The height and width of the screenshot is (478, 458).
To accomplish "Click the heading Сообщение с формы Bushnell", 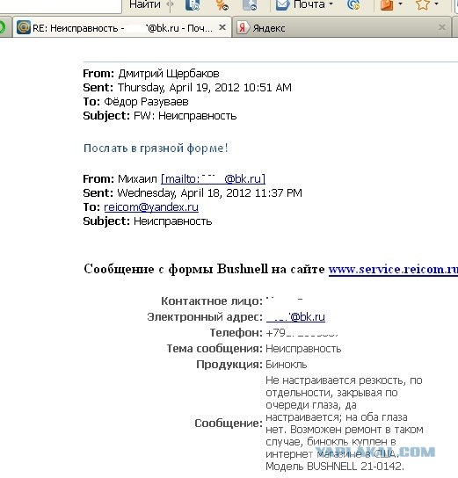I will pos(176,269).
